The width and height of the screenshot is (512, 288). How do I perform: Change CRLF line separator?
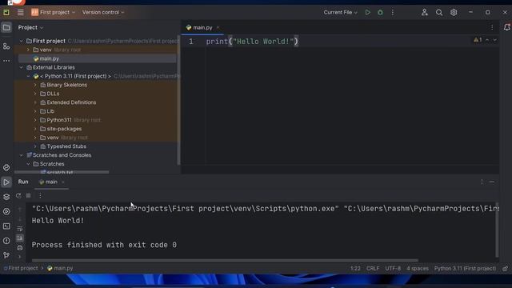(x=373, y=269)
